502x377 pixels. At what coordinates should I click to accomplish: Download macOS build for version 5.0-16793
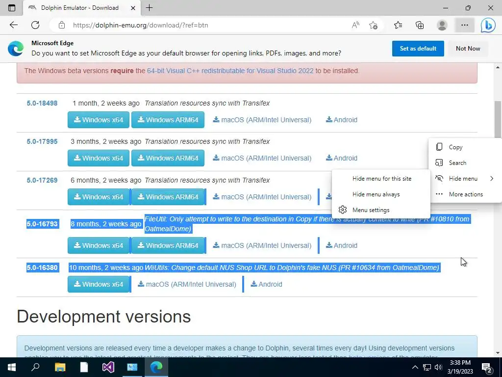point(262,245)
